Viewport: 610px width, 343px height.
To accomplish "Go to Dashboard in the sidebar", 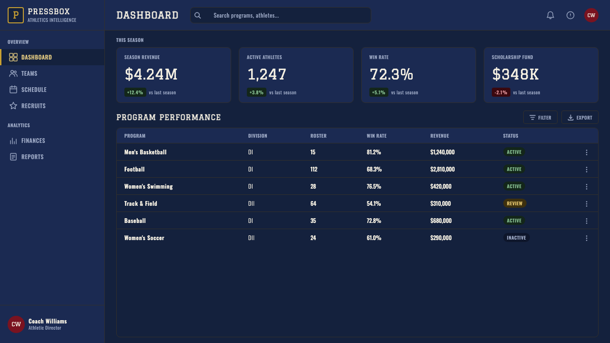I will coord(52,57).
